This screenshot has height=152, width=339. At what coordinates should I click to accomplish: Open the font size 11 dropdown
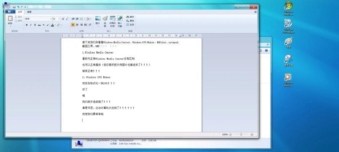point(59,19)
